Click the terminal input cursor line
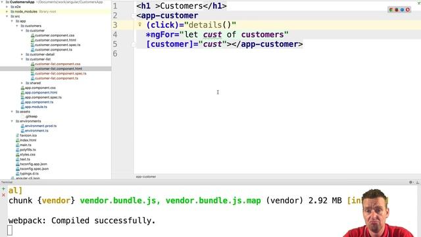The width and height of the screenshot is (421, 237). coord(10,230)
